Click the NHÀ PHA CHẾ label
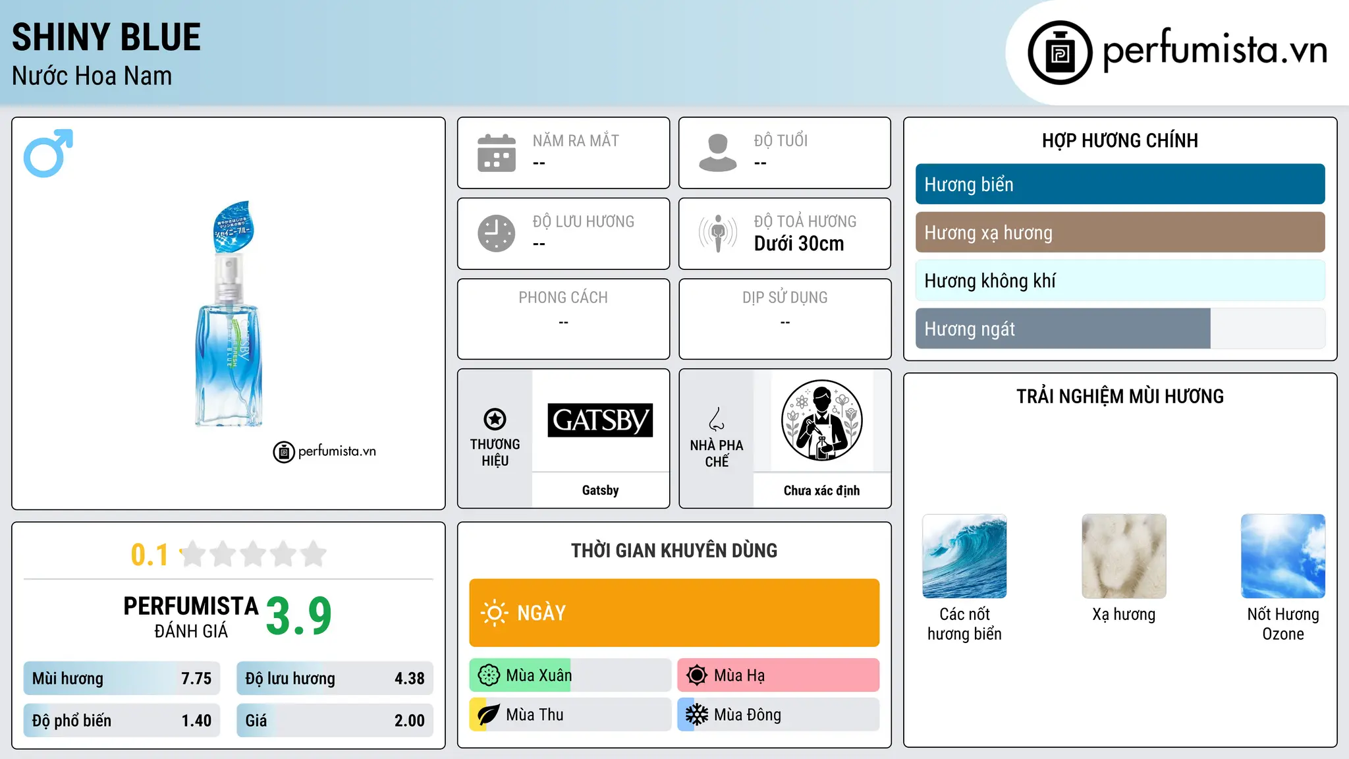 coord(717,453)
